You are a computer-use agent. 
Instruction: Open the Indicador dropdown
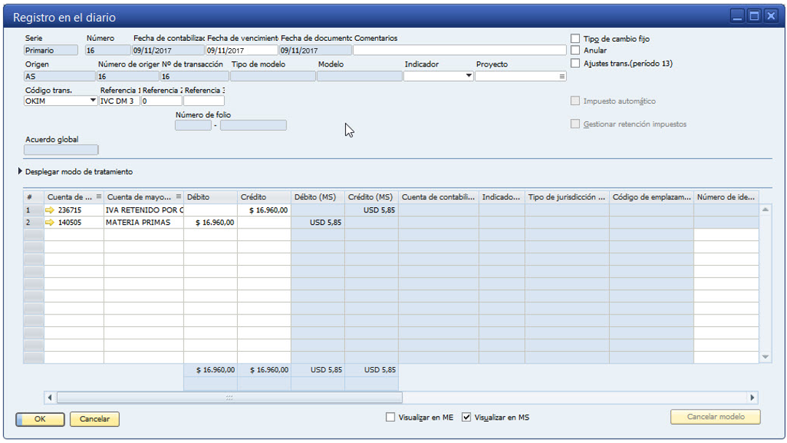click(469, 76)
